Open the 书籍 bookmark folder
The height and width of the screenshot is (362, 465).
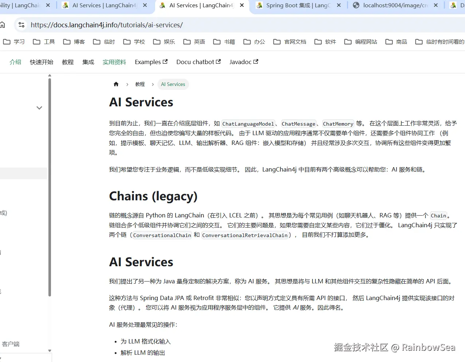click(x=224, y=42)
